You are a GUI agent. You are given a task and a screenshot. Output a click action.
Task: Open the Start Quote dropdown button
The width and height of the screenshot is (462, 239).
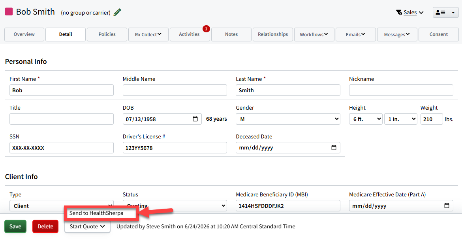point(88,227)
